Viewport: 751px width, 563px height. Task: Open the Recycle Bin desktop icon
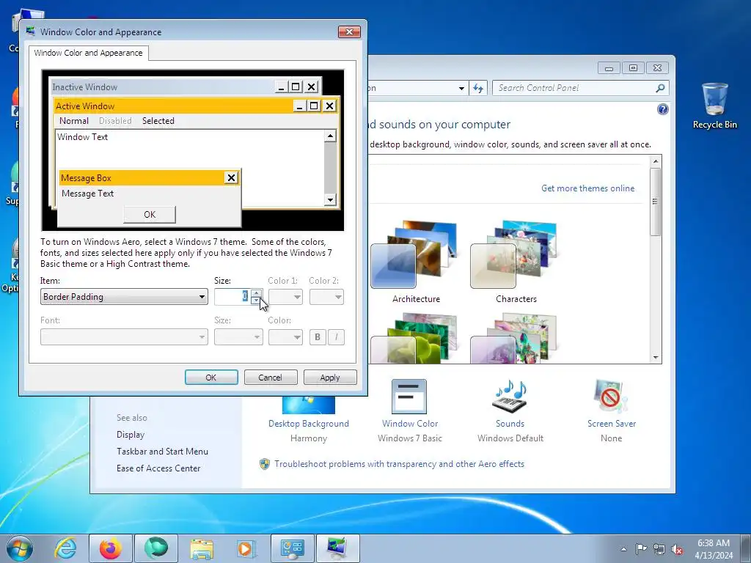pyautogui.click(x=714, y=106)
